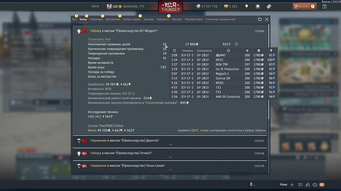Toggle the microphone voice chat icon
Image resolution: width=341 pixels, height=191 pixels.
tap(251, 185)
